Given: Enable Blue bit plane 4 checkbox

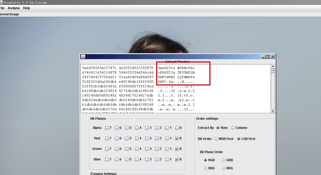Looking at the screenshot, I should click(x=137, y=160).
